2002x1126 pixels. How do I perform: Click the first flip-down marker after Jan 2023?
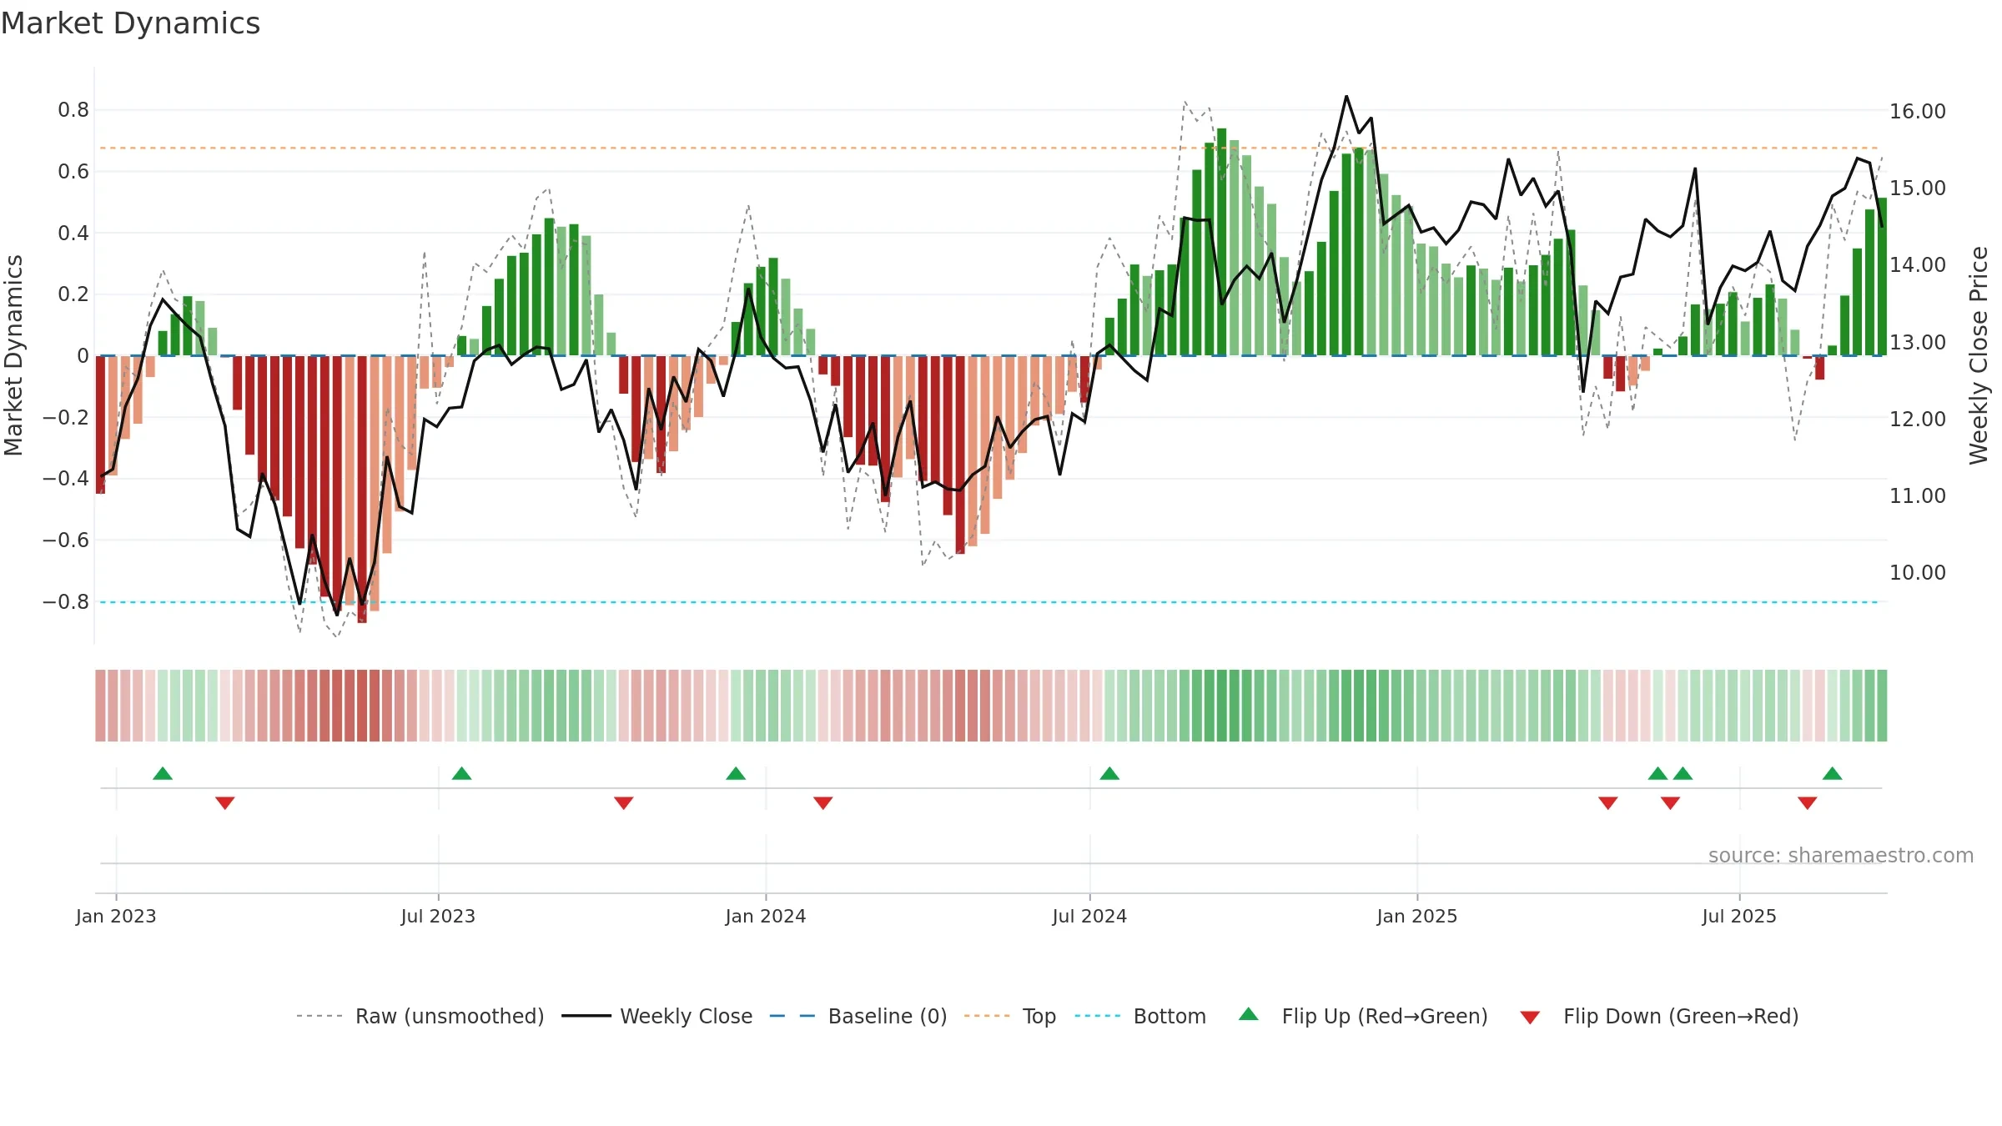(225, 802)
